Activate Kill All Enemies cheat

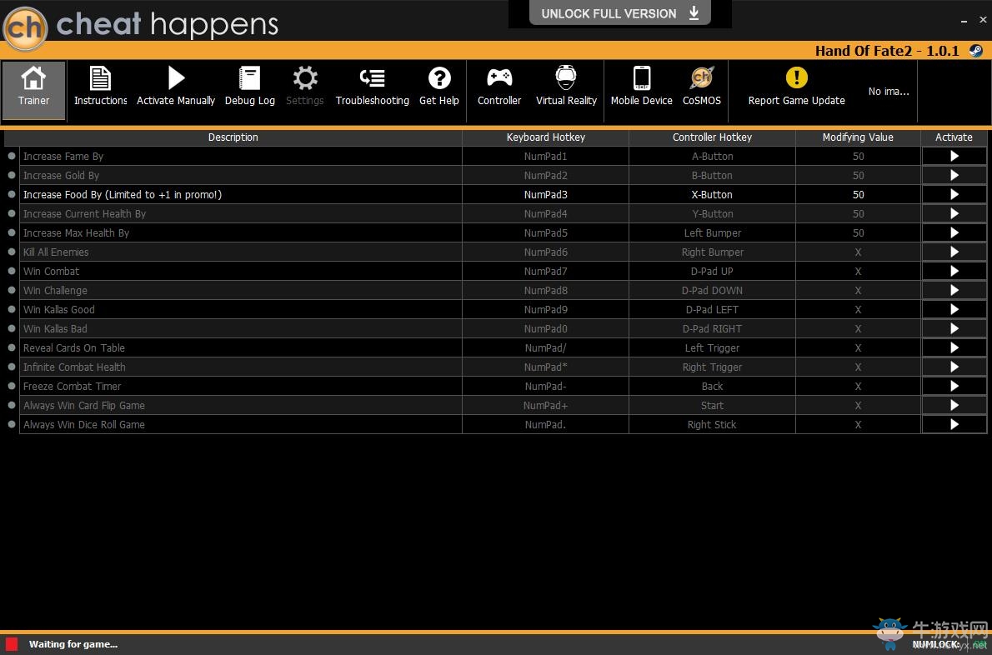click(x=954, y=252)
